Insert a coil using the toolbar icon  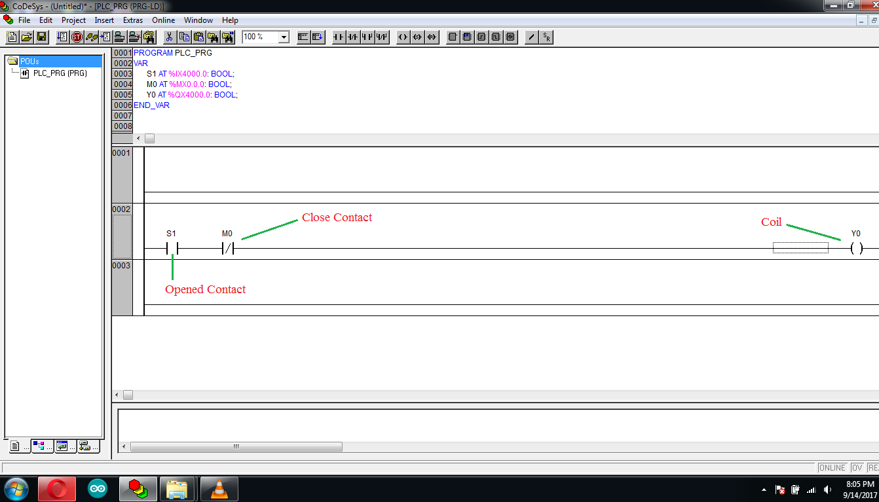tap(403, 37)
